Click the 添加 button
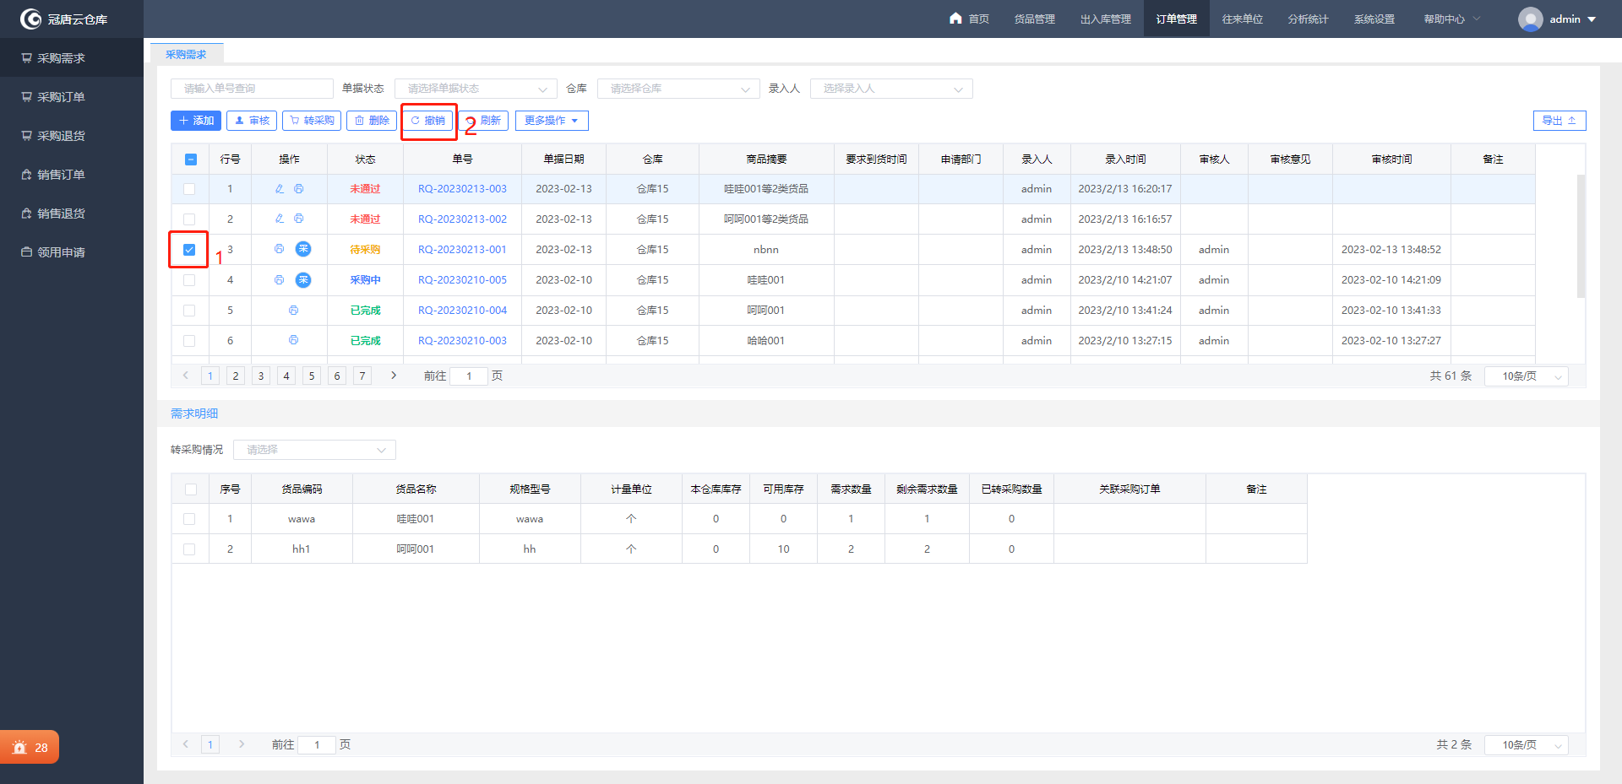 pos(196,121)
